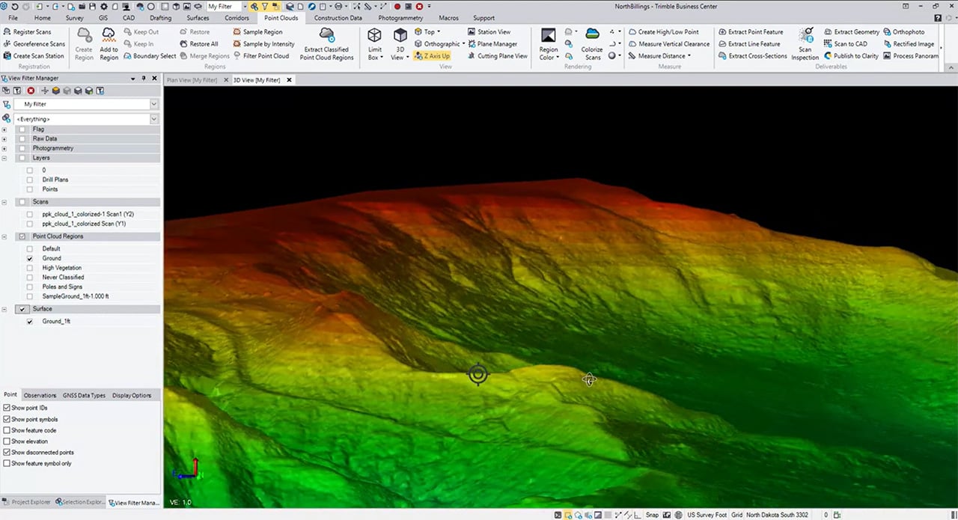This screenshot has width=958, height=520.
Task: Click the Sample Region tool
Action: click(x=257, y=32)
